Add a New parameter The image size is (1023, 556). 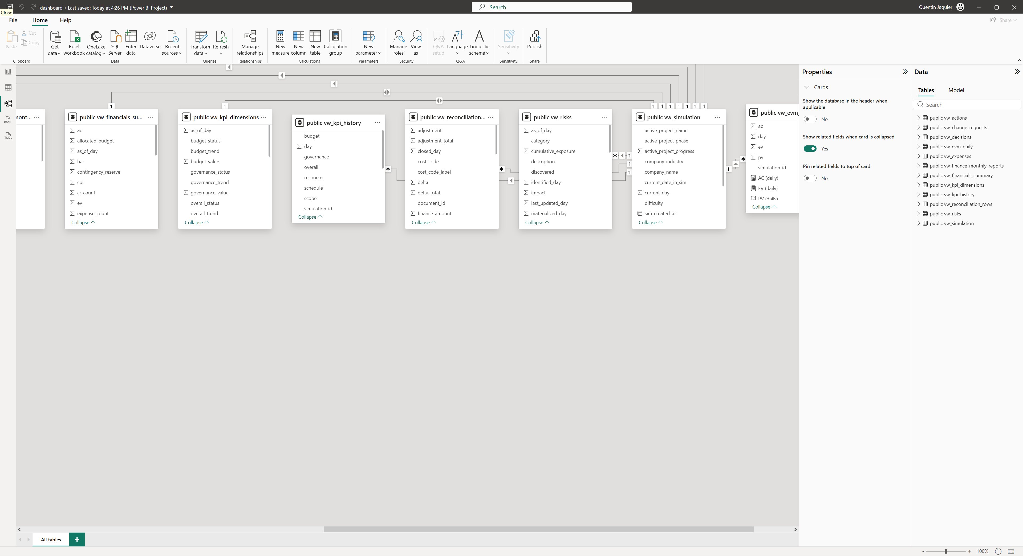pos(368,43)
